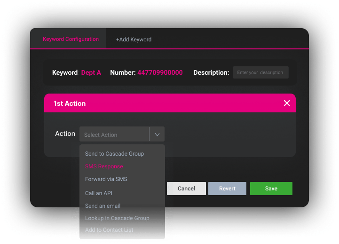Click the Dept A keyword value

pos(91,73)
